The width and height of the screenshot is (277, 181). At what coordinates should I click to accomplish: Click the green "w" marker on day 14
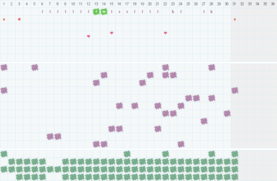(104, 12)
